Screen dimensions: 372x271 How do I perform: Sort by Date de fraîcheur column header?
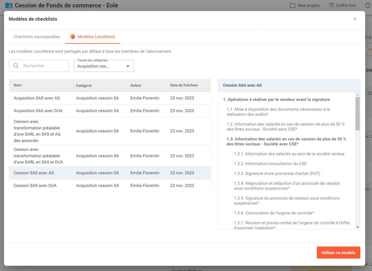pyautogui.click(x=184, y=85)
